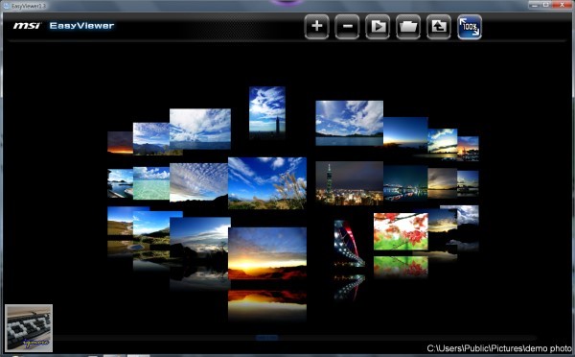The image size is (575, 357).
Task: Click the zoom in plus button
Action: coord(316,27)
